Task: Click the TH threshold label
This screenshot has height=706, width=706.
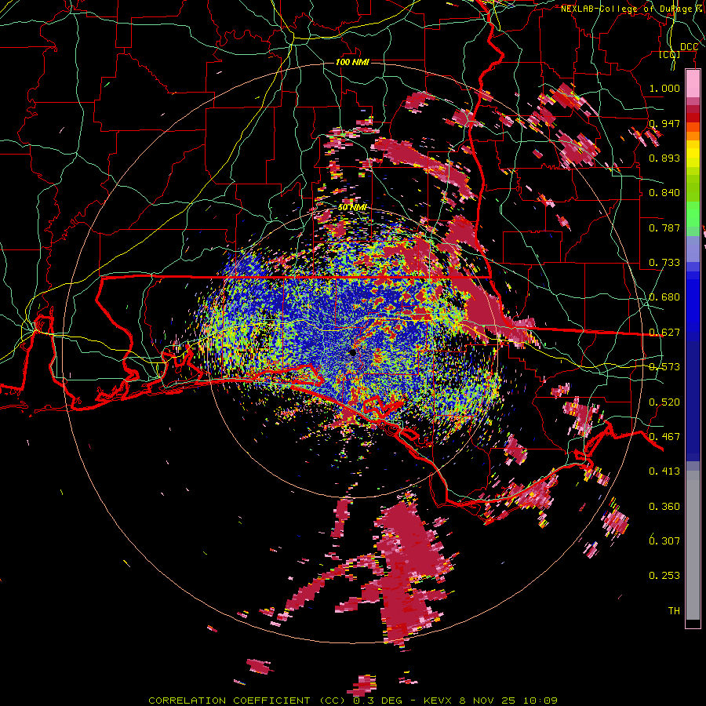Action: point(674,610)
